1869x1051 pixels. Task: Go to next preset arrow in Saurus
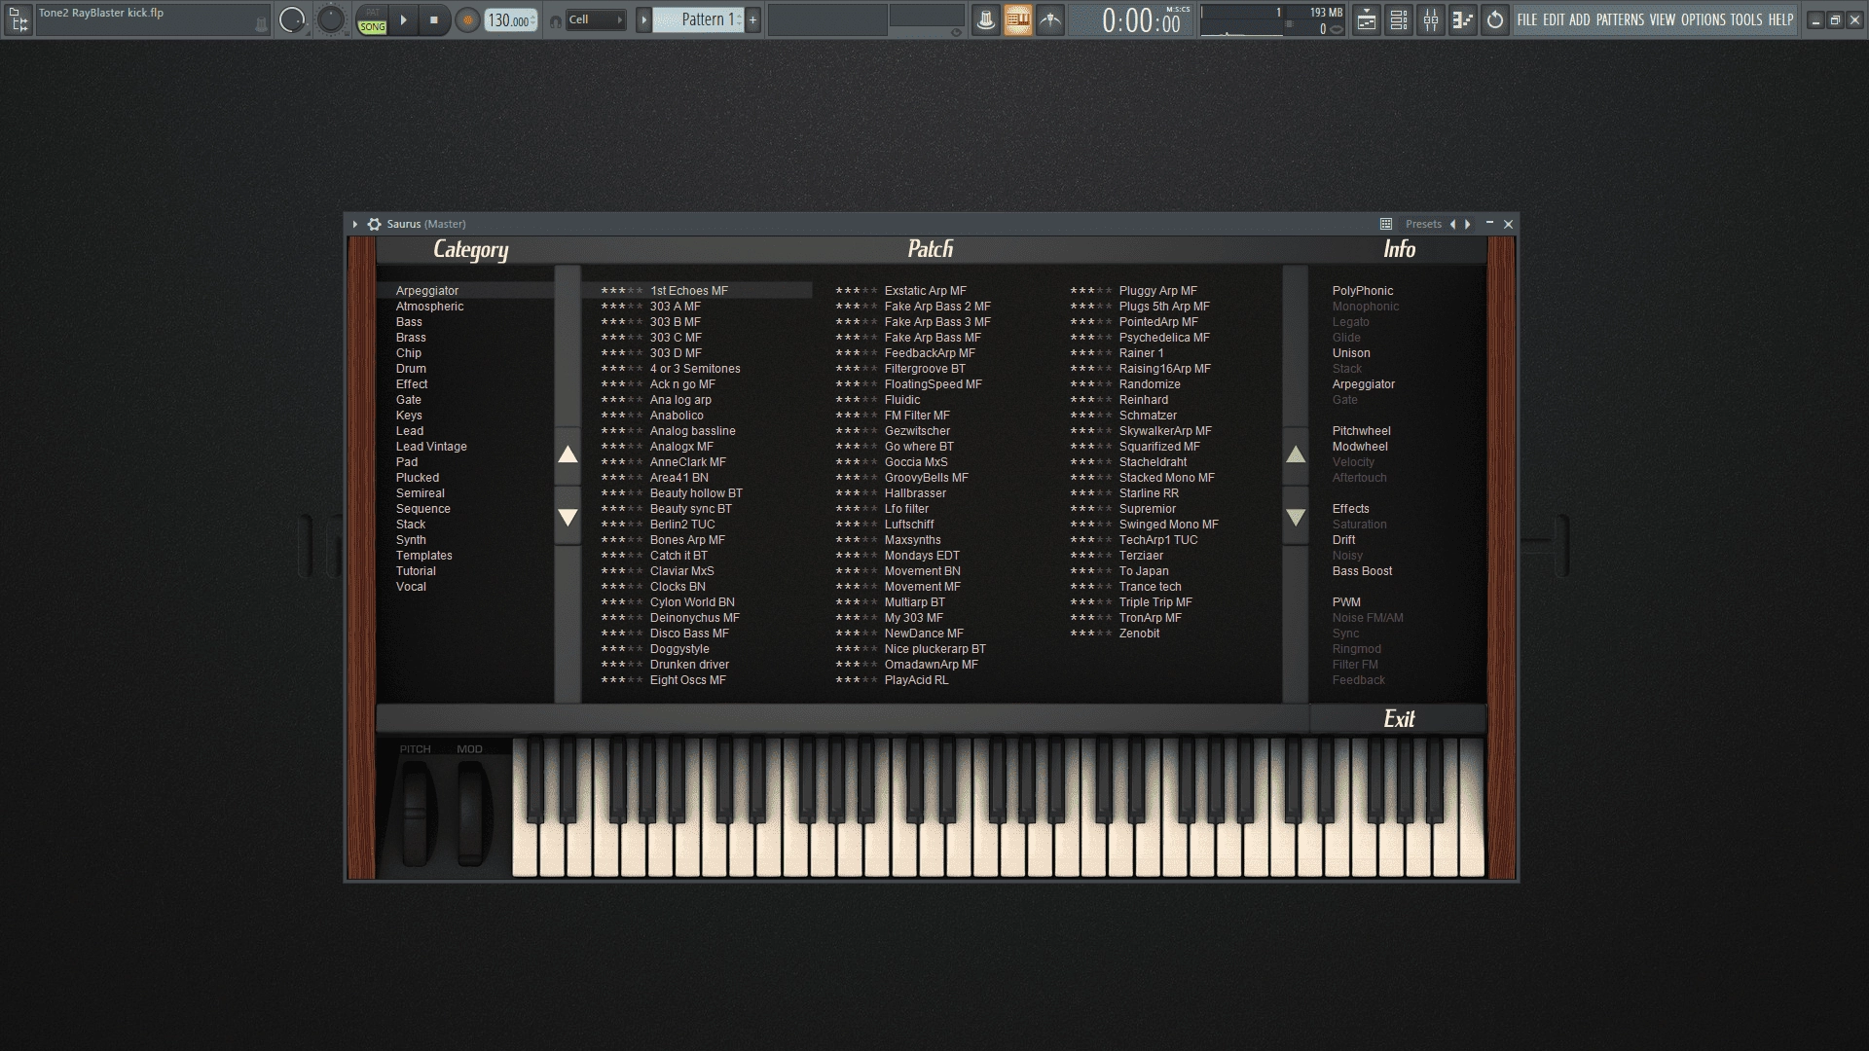pyautogui.click(x=1468, y=224)
